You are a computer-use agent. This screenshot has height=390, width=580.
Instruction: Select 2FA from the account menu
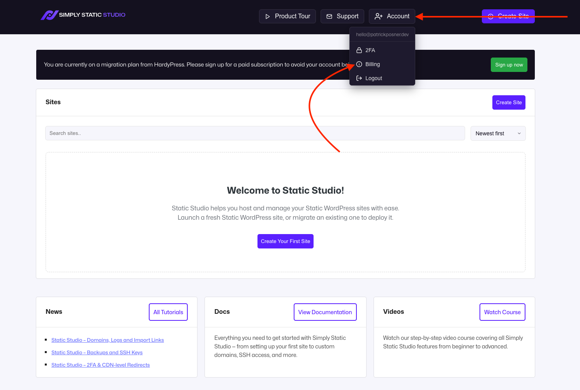tap(382, 50)
